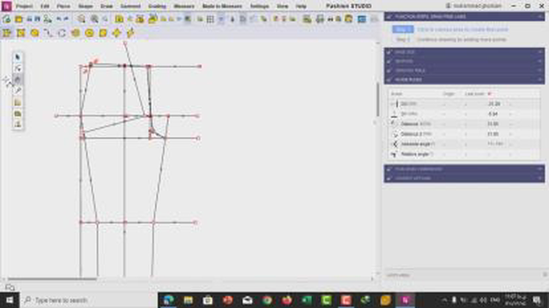Click the rotate circular-arrow tool icon
The width and height of the screenshot is (549, 308).
[62, 33]
